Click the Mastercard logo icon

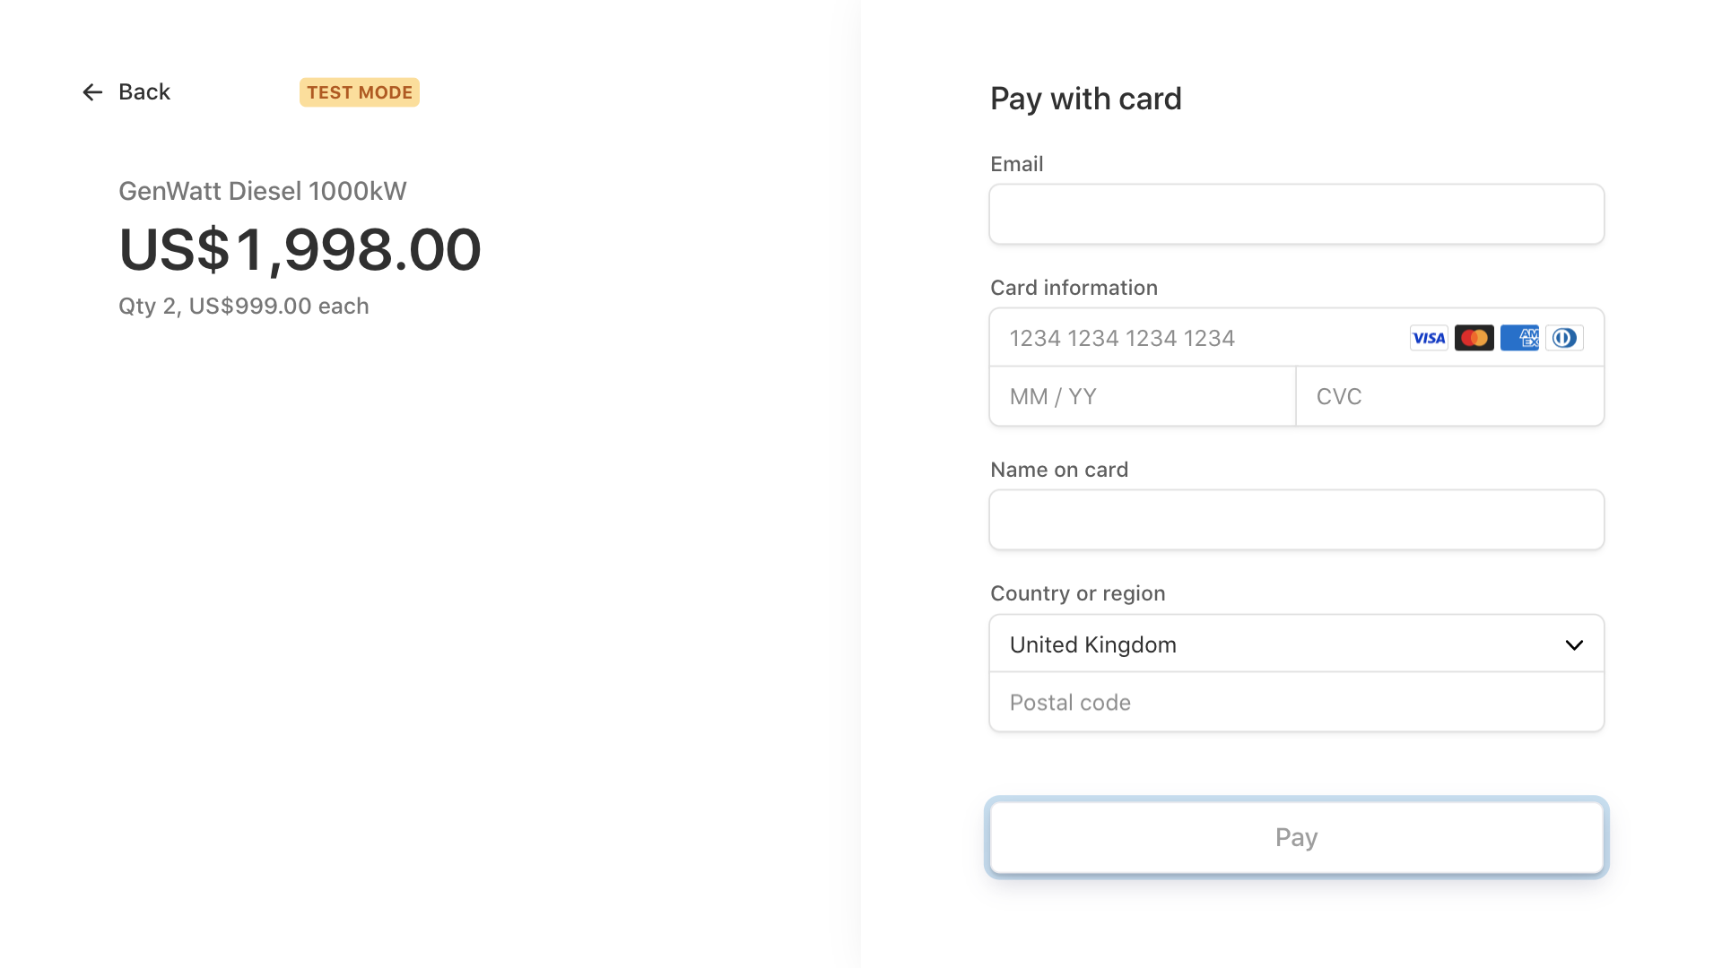click(x=1474, y=338)
